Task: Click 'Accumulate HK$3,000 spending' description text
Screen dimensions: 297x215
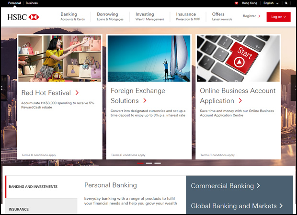Action: pyautogui.click(x=57, y=105)
